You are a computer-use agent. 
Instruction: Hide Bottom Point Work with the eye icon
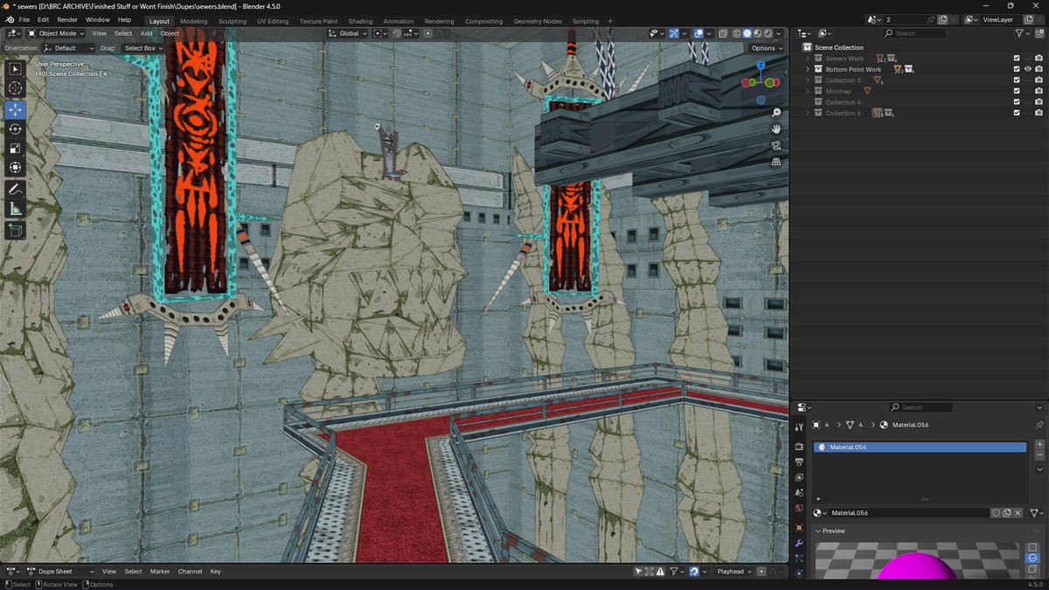[x=1028, y=69]
